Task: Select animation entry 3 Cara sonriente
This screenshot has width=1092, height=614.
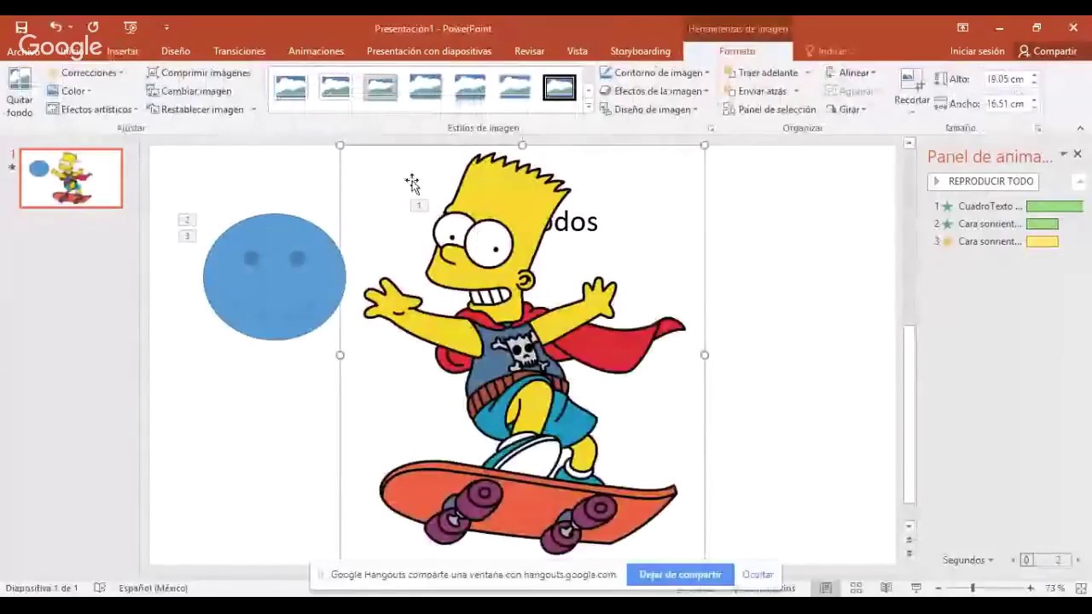Action: (1008, 241)
